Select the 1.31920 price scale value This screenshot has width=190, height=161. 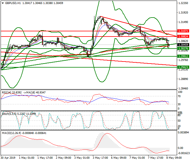coord(183,13)
